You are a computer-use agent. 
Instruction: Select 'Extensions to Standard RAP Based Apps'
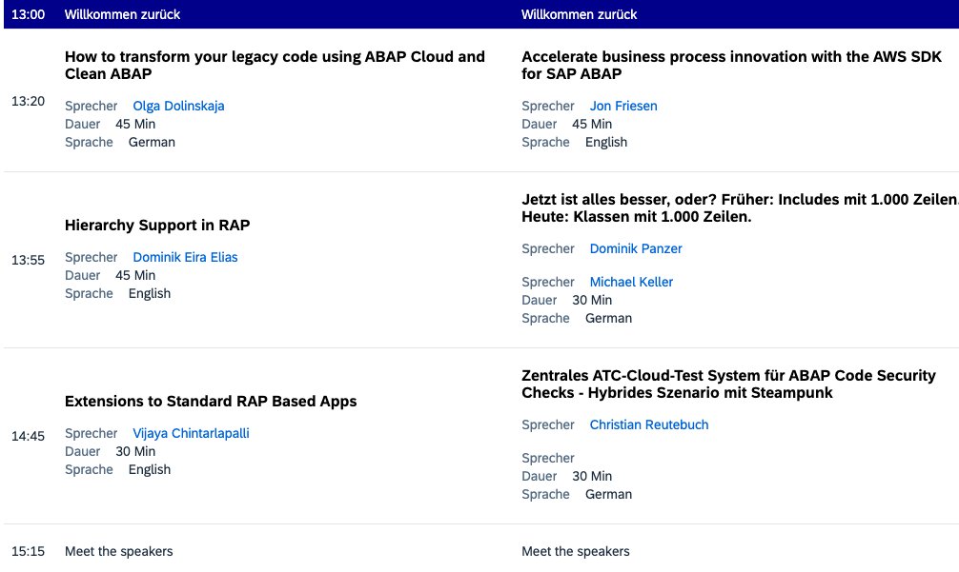(211, 402)
